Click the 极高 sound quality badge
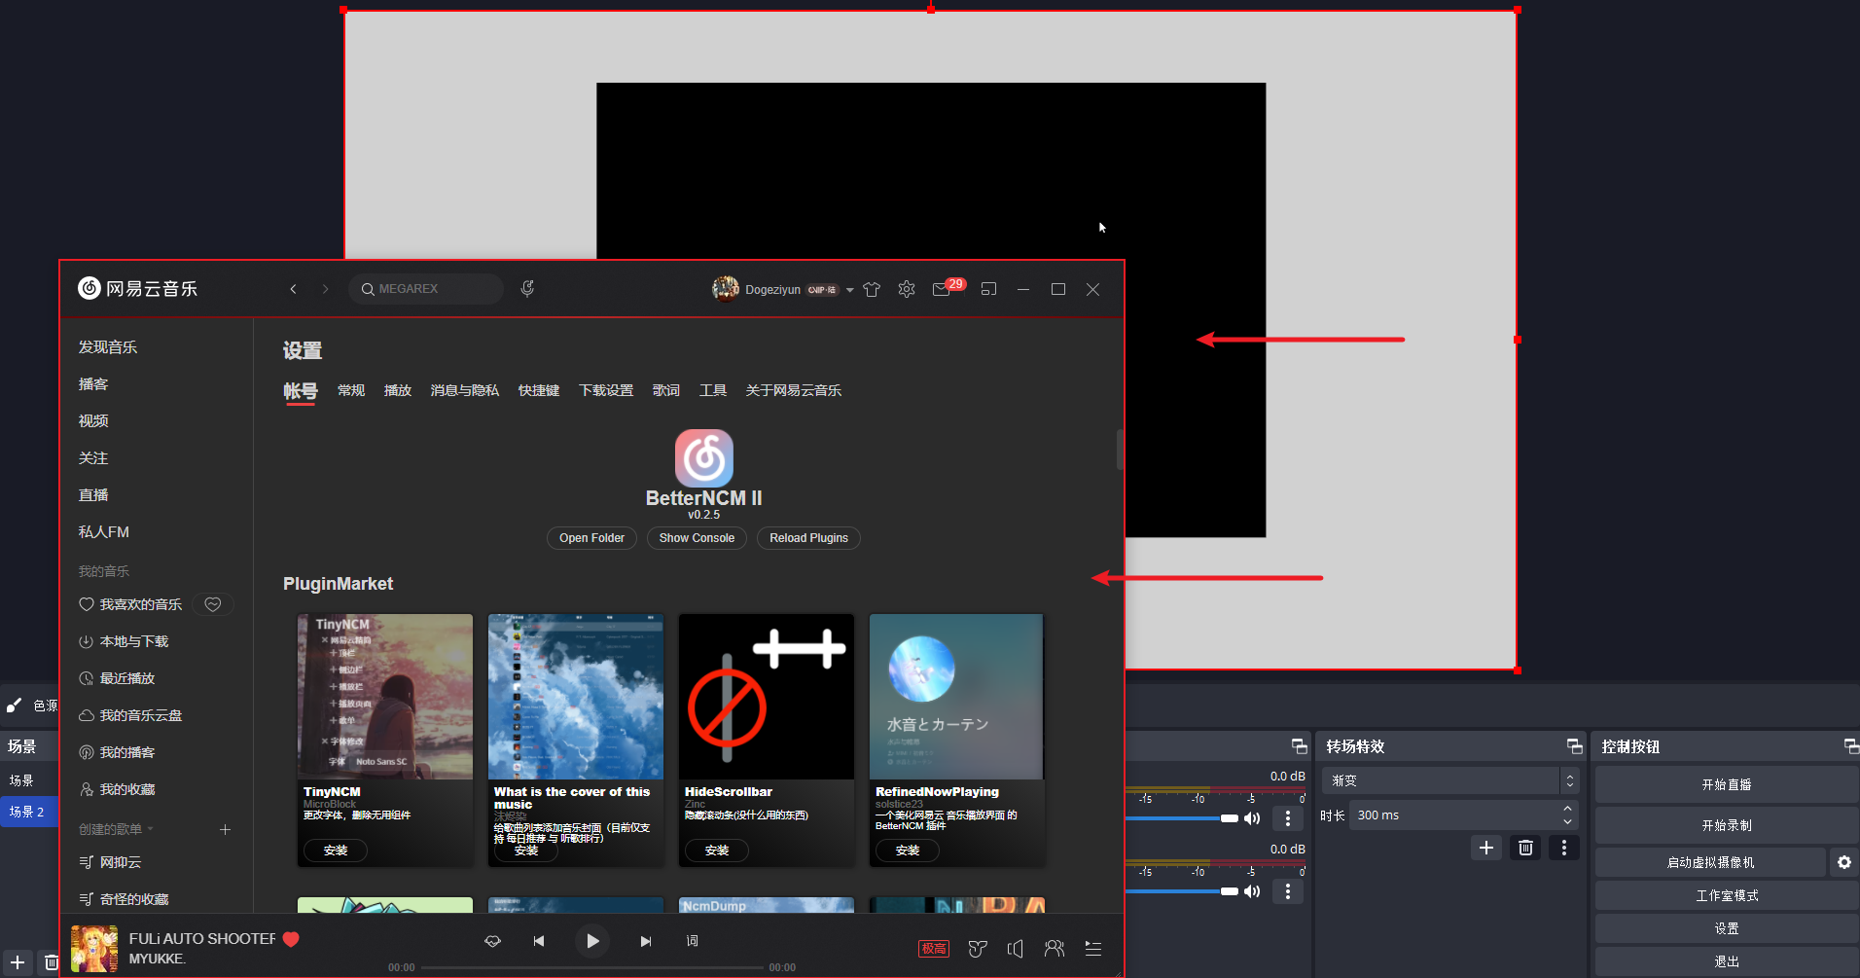Viewport: 1860px width, 978px height. 934,949
